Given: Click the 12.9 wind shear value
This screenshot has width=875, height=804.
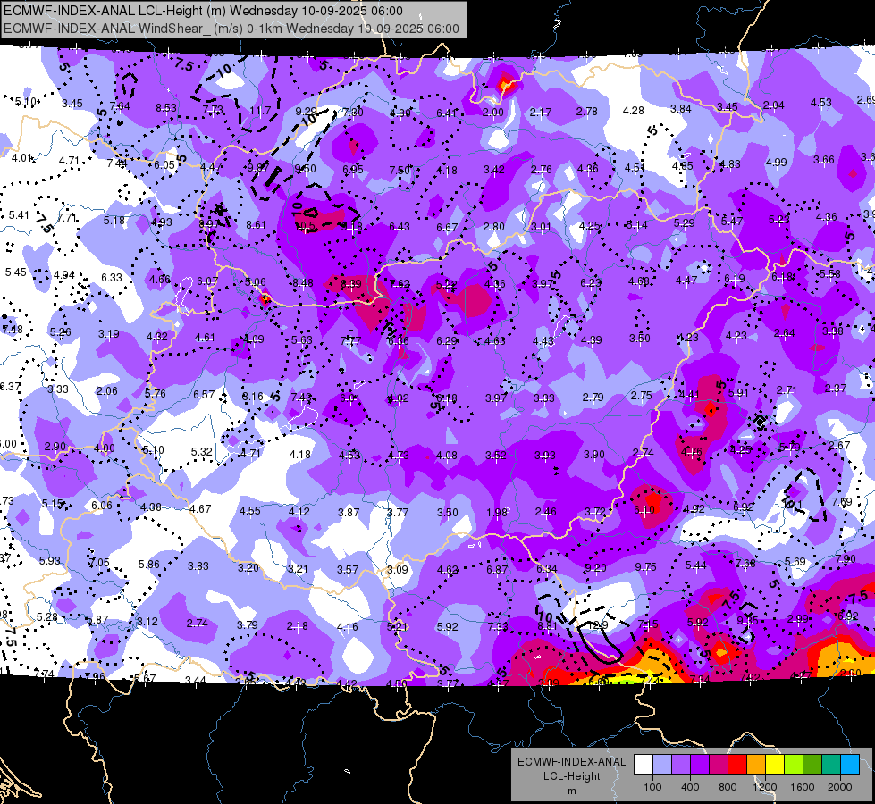Looking at the screenshot, I should [x=598, y=625].
